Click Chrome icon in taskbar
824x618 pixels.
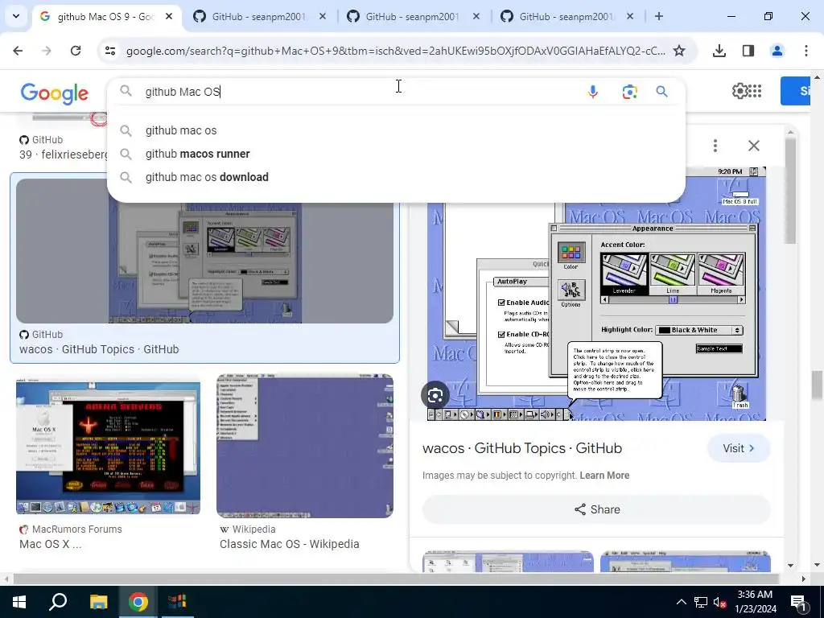click(x=138, y=602)
